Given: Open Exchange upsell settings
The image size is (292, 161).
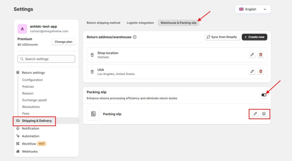Looking at the screenshot, I should 35,100.
